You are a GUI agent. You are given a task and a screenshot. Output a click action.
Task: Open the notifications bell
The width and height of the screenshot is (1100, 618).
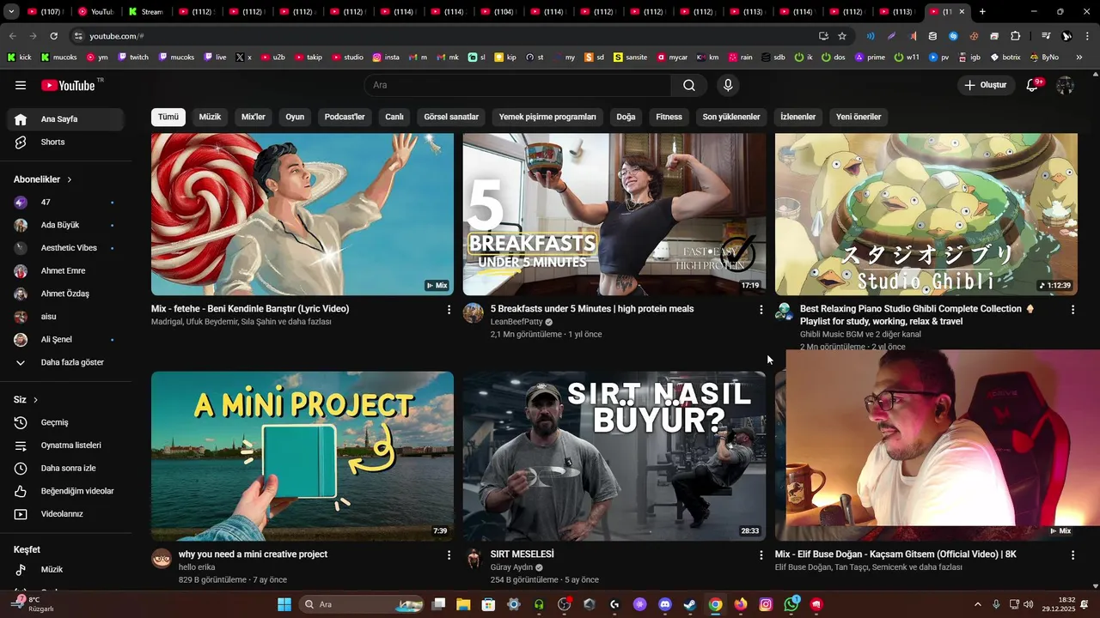1033,85
